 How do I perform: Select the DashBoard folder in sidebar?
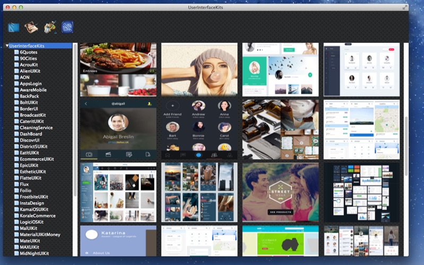tap(31, 134)
